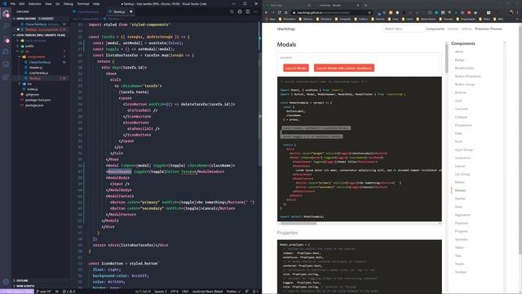Open the Source Control view in activity bar

coord(6,38)
